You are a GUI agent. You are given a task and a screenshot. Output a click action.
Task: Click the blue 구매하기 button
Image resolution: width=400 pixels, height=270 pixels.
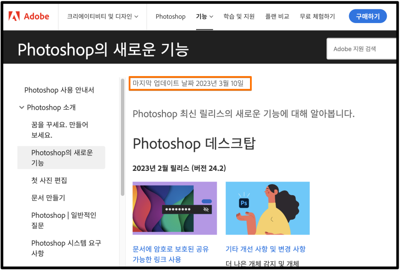point(368,16)
